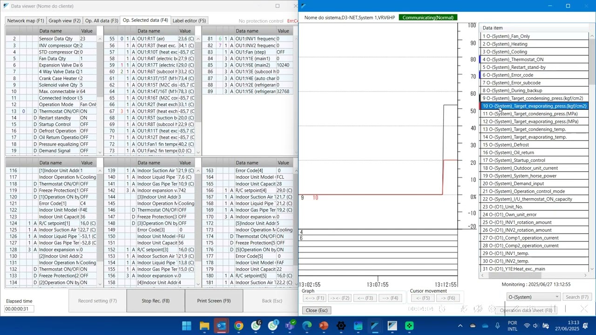This screenshot has width=596, height=335.
Task: Click the Search (F7) button
Action: [577, 297]
